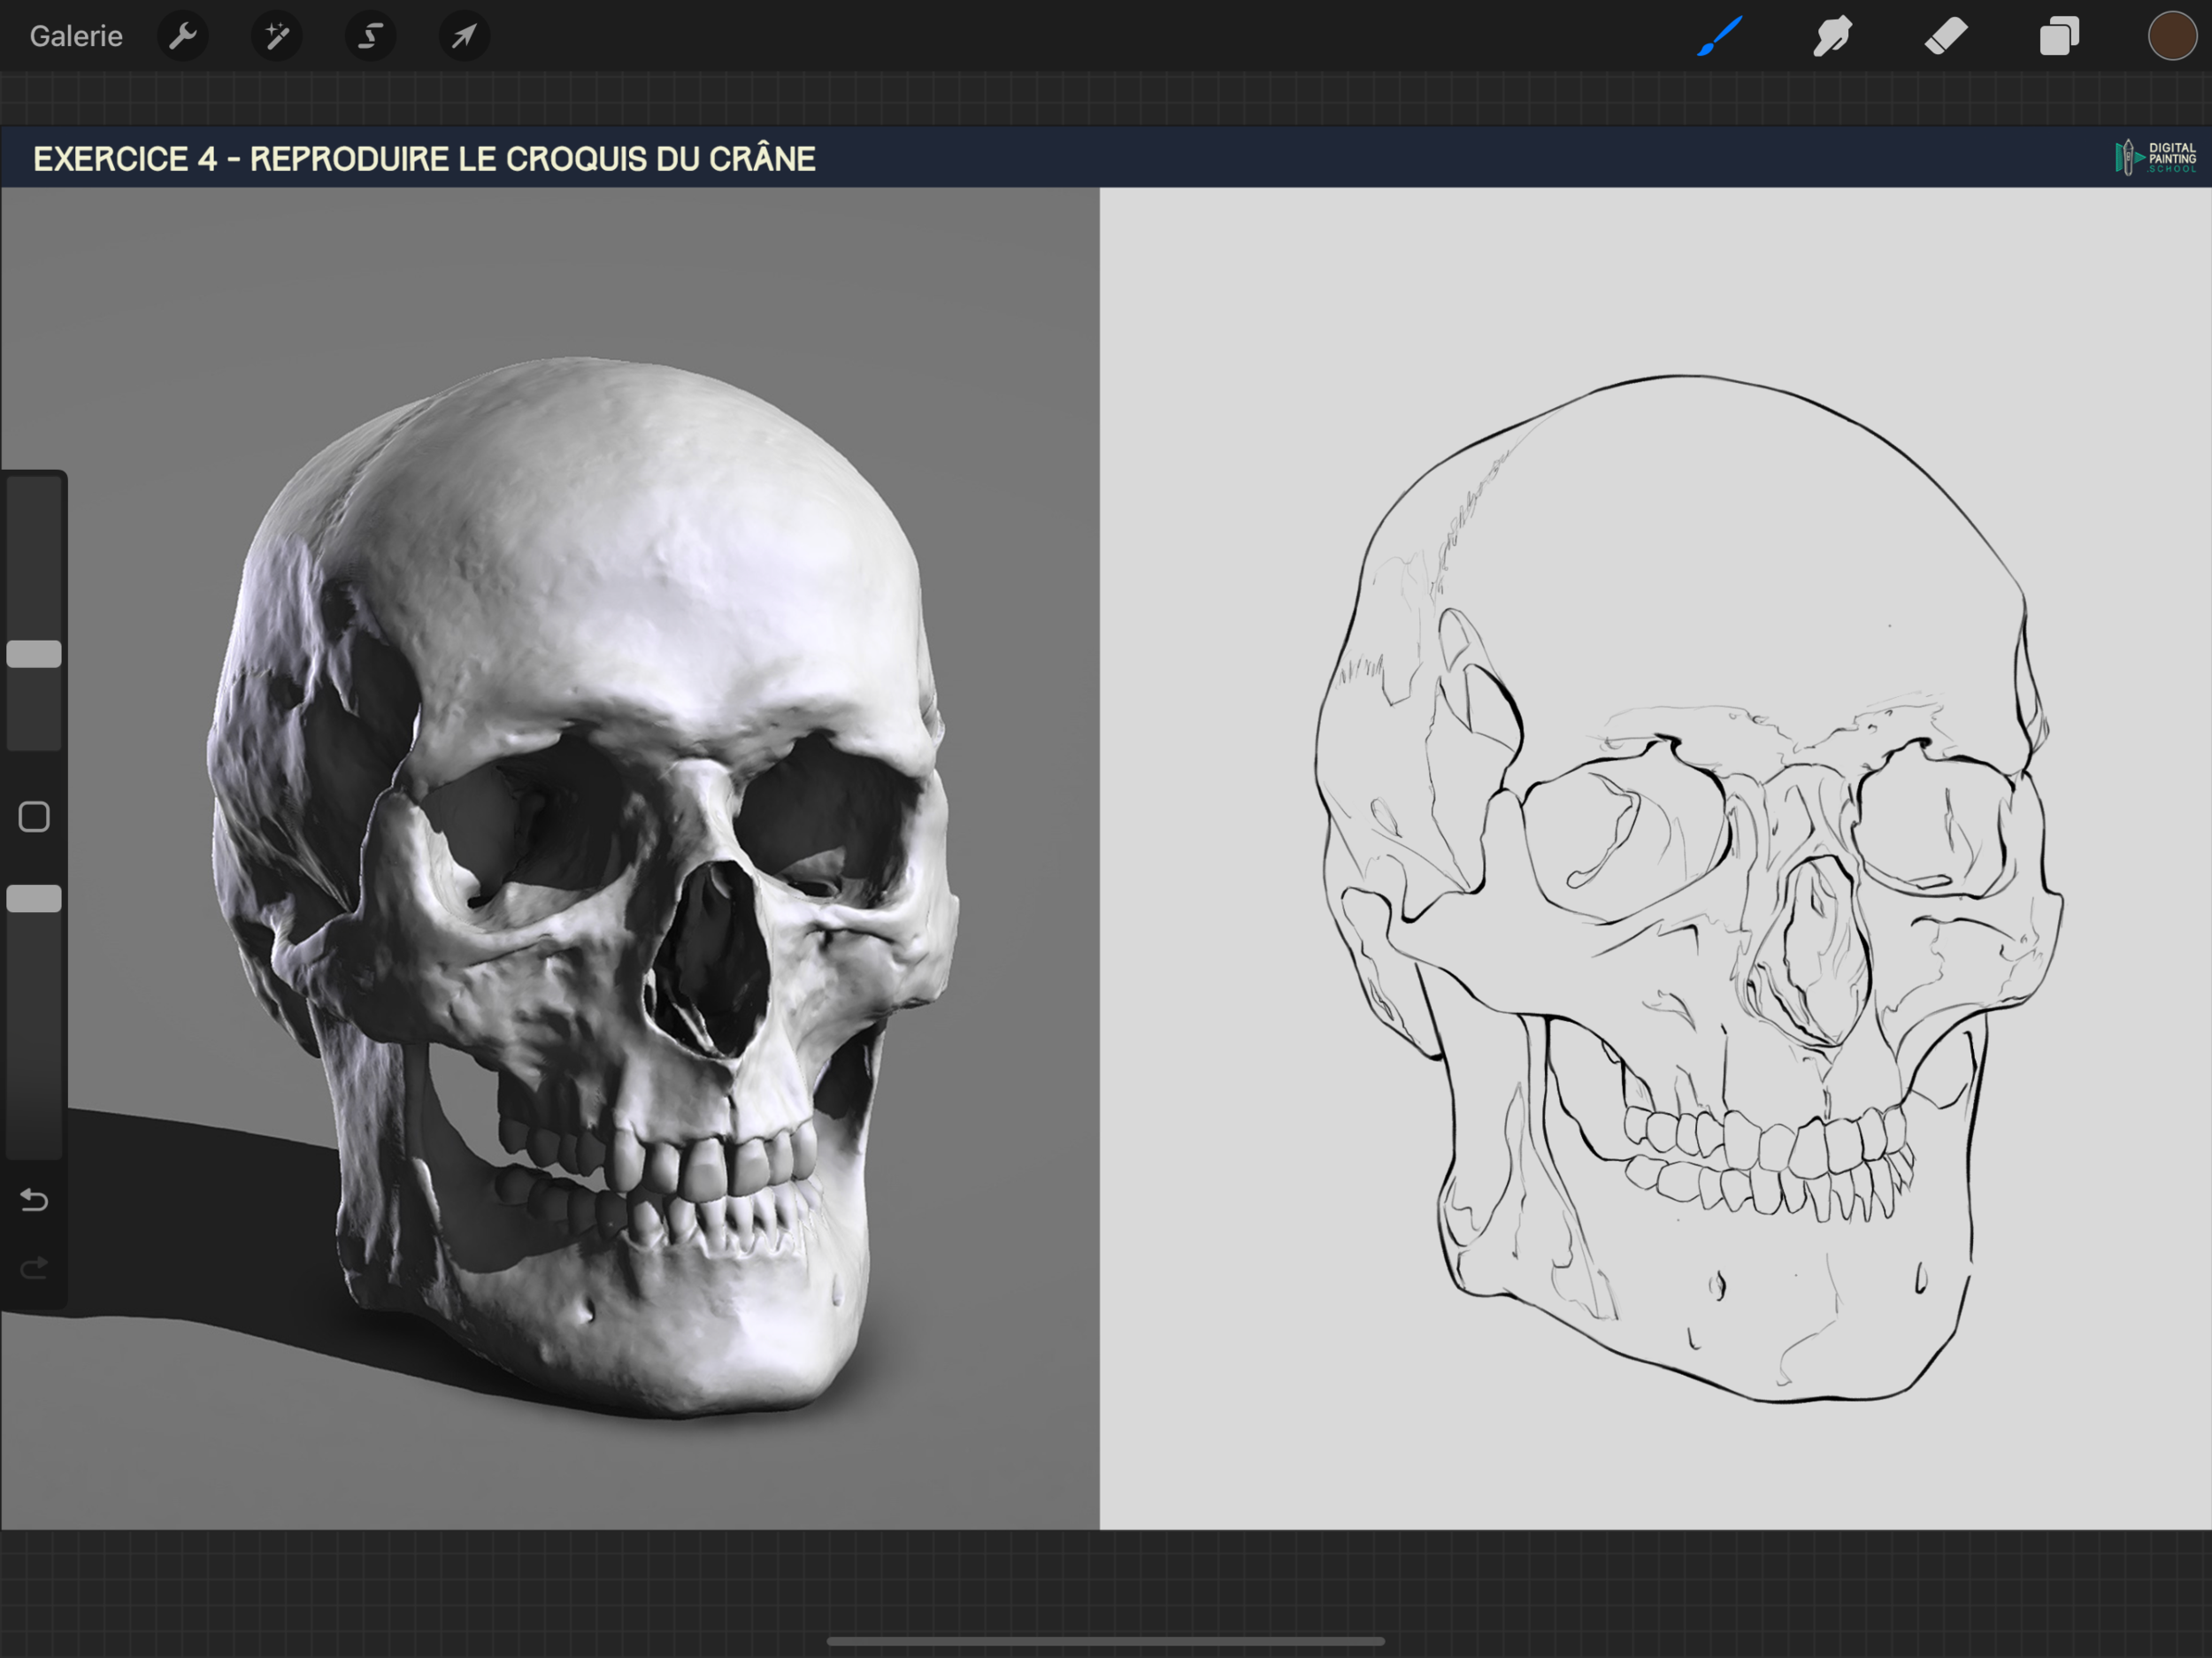Click the brush opacity slider handle
2212x1658 pixels.
coord(34,899)
